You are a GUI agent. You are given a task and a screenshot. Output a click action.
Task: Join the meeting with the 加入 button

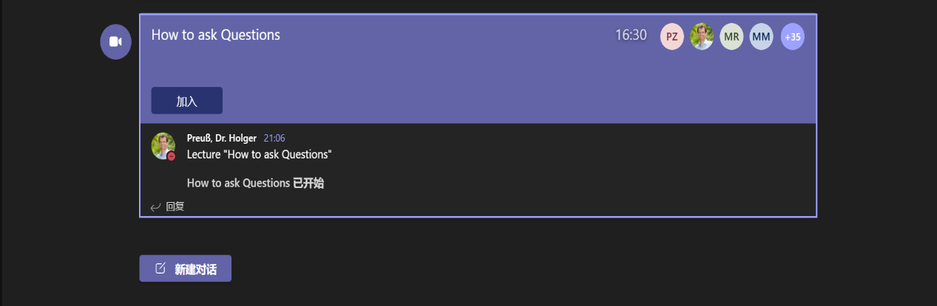[186, 101]
